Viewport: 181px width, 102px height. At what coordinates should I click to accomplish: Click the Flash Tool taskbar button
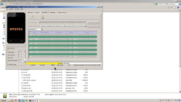[37, 101]
